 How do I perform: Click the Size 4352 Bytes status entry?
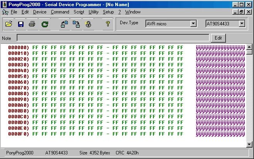click(x=94, y=153)
